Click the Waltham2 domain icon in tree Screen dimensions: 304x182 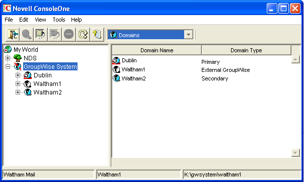(28, 92)
